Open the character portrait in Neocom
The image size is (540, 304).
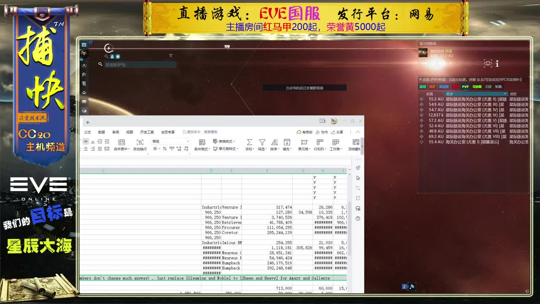(84, 53)
